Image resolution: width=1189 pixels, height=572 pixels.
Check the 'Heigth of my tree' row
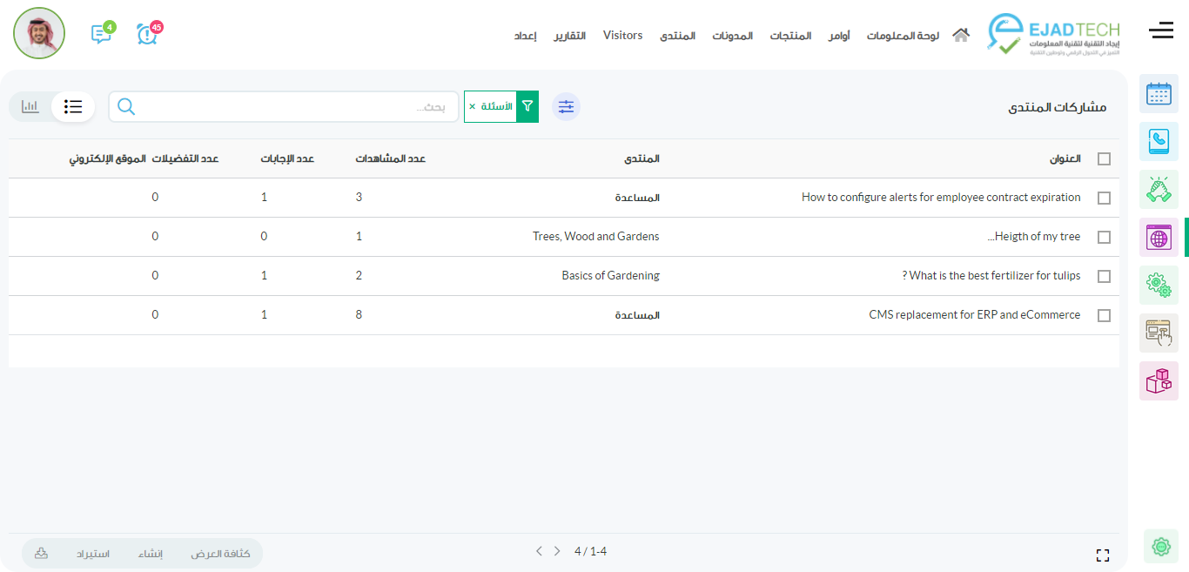[x=1104, y=237]
